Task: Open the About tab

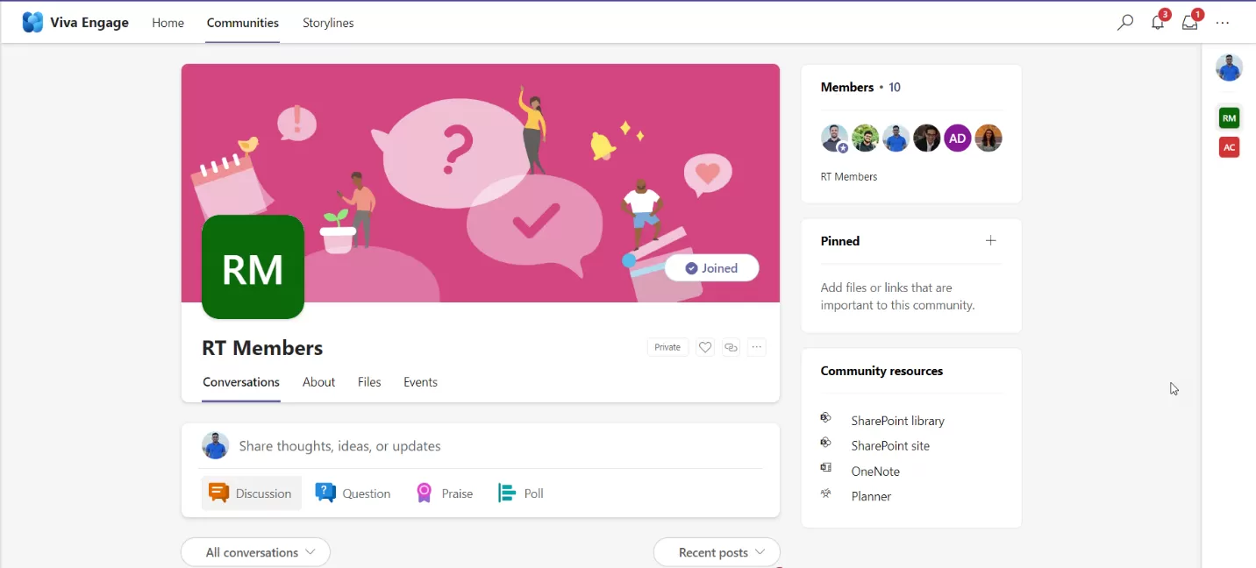Action: [x=318, y=382]
